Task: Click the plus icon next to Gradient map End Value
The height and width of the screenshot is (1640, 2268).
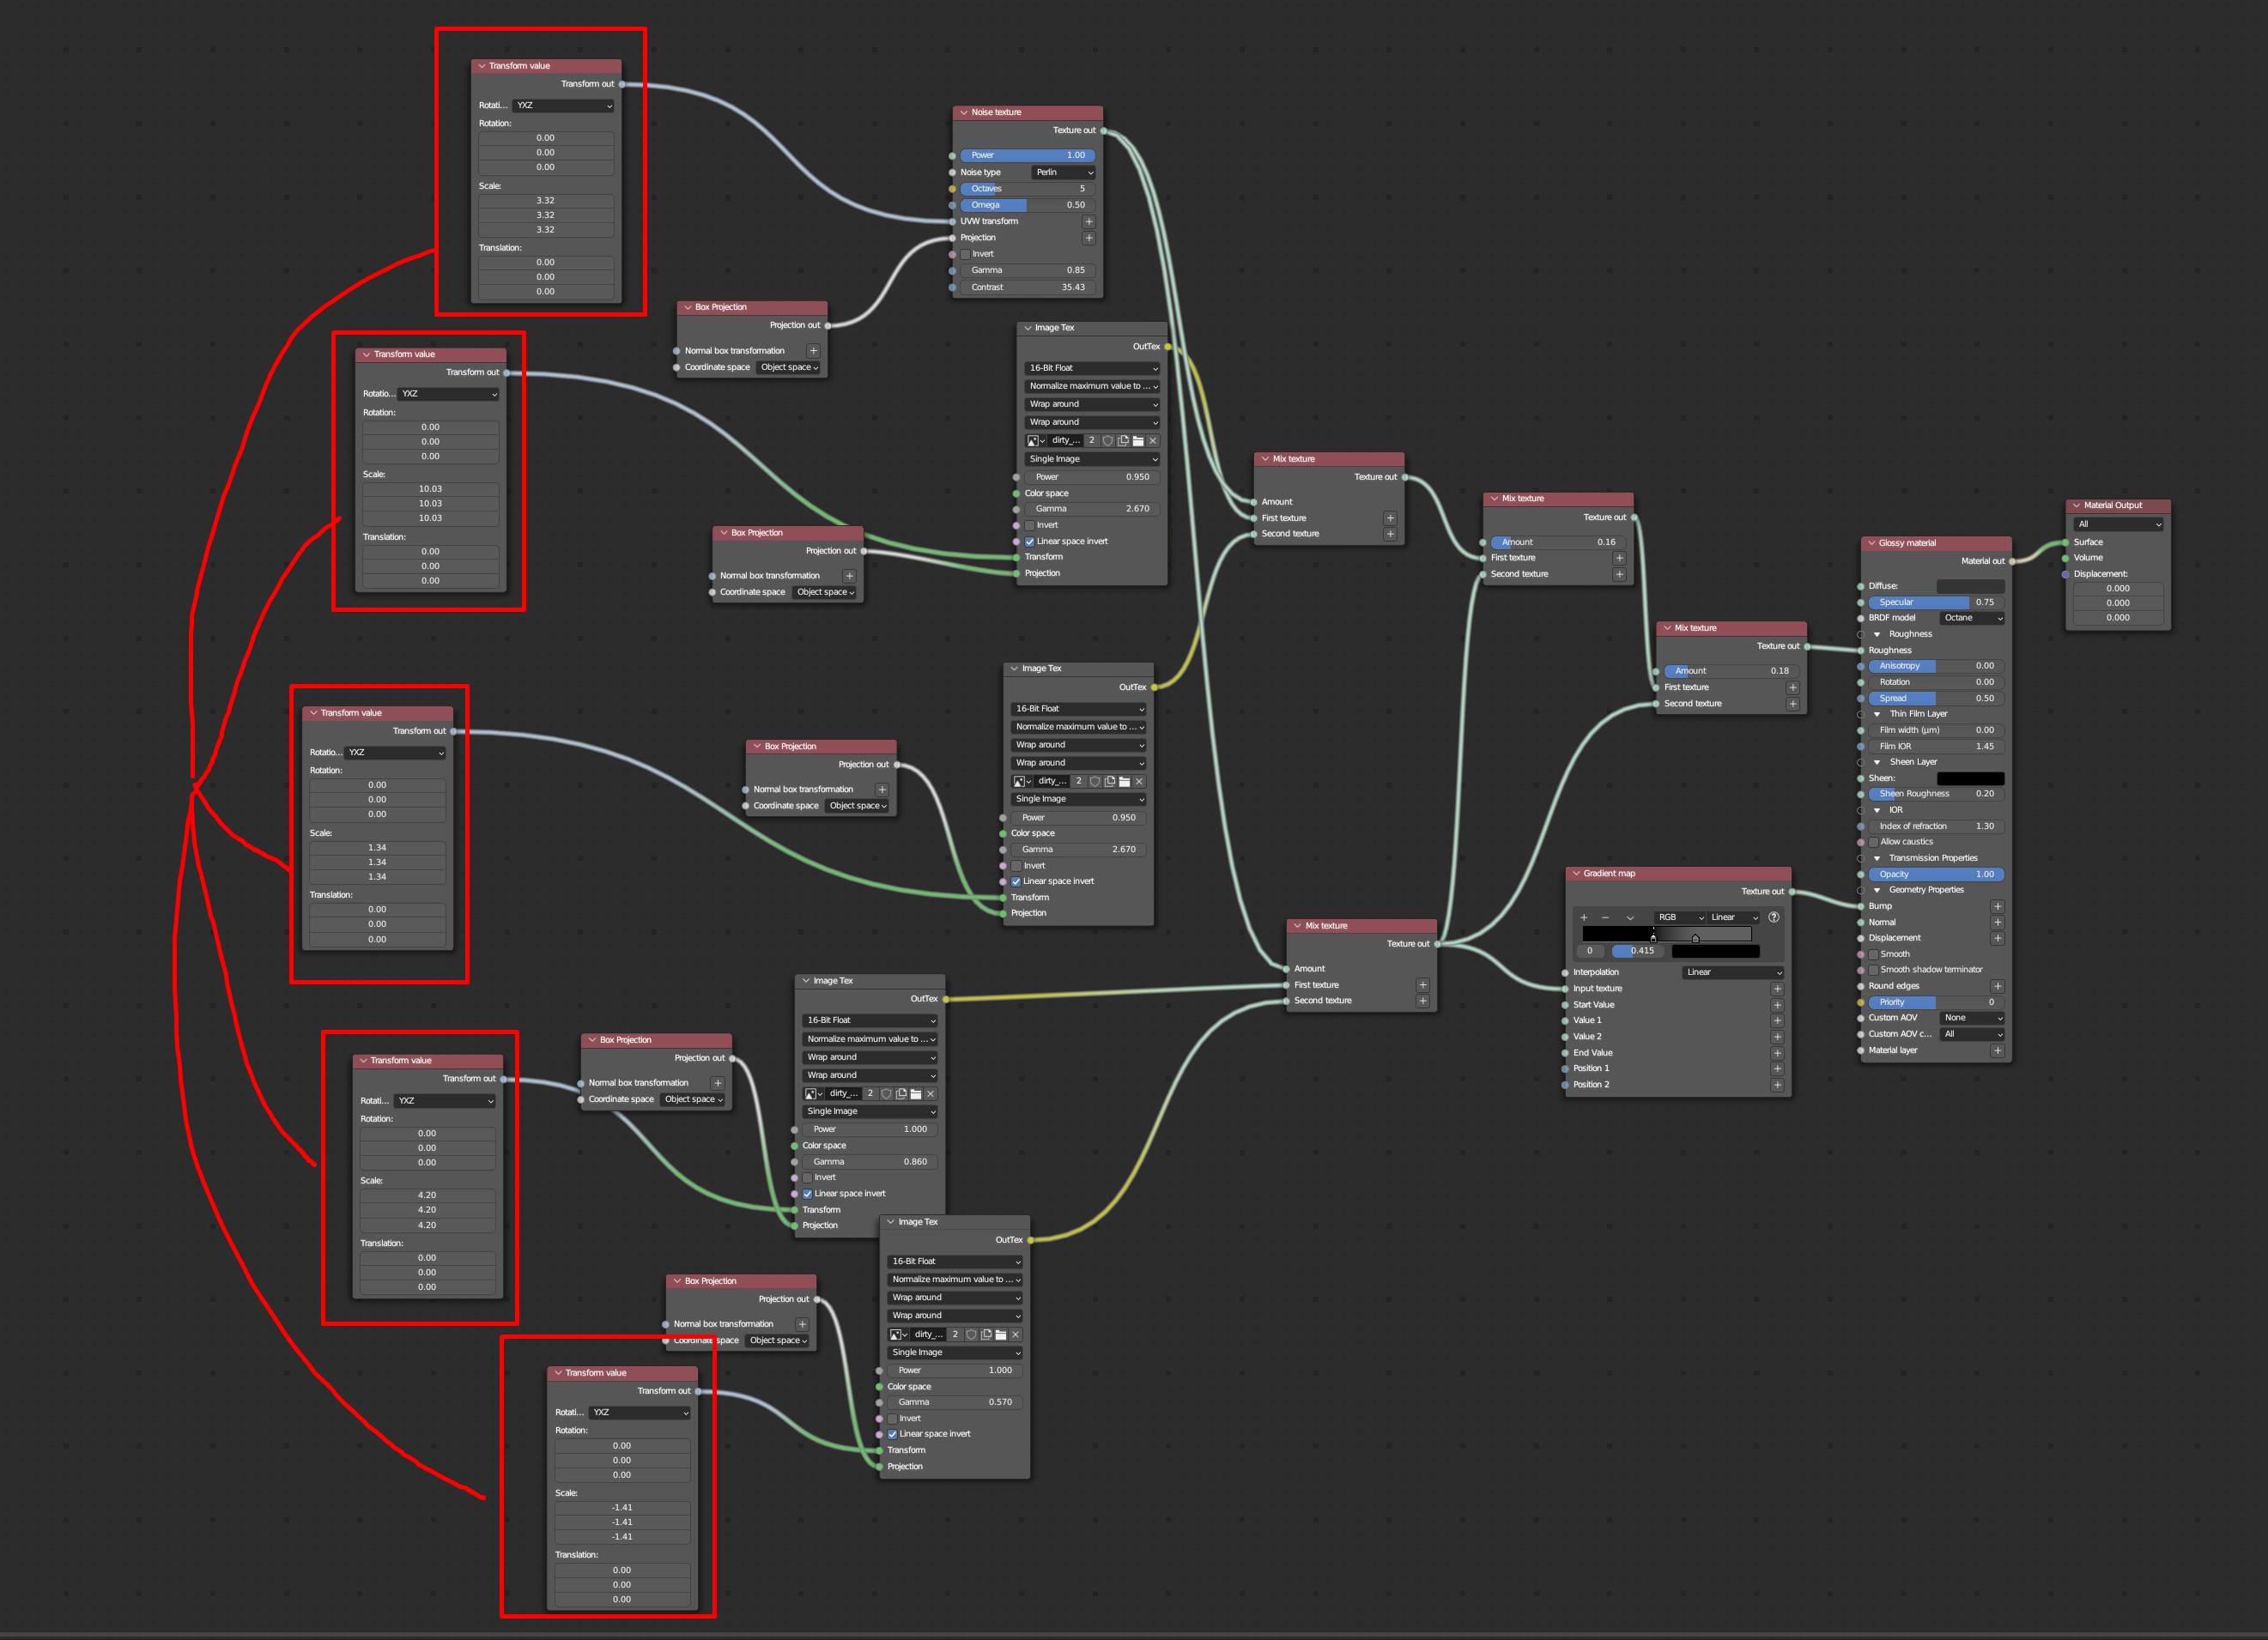Action: pyautogui.click(x=1777, y=1053)
